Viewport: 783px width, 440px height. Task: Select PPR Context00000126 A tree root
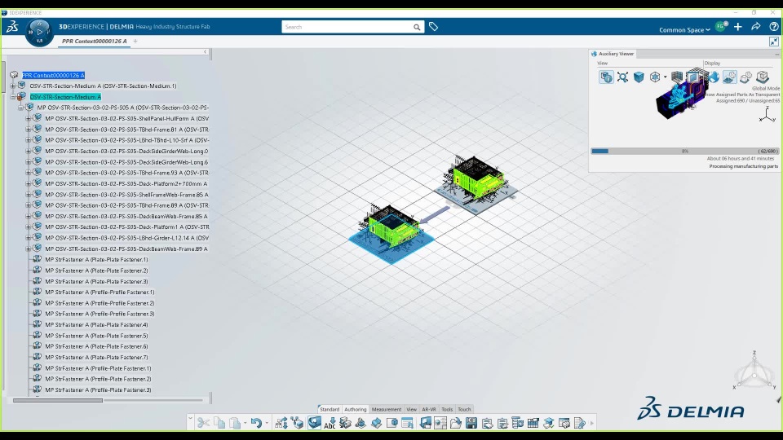(x=54, y=75)
